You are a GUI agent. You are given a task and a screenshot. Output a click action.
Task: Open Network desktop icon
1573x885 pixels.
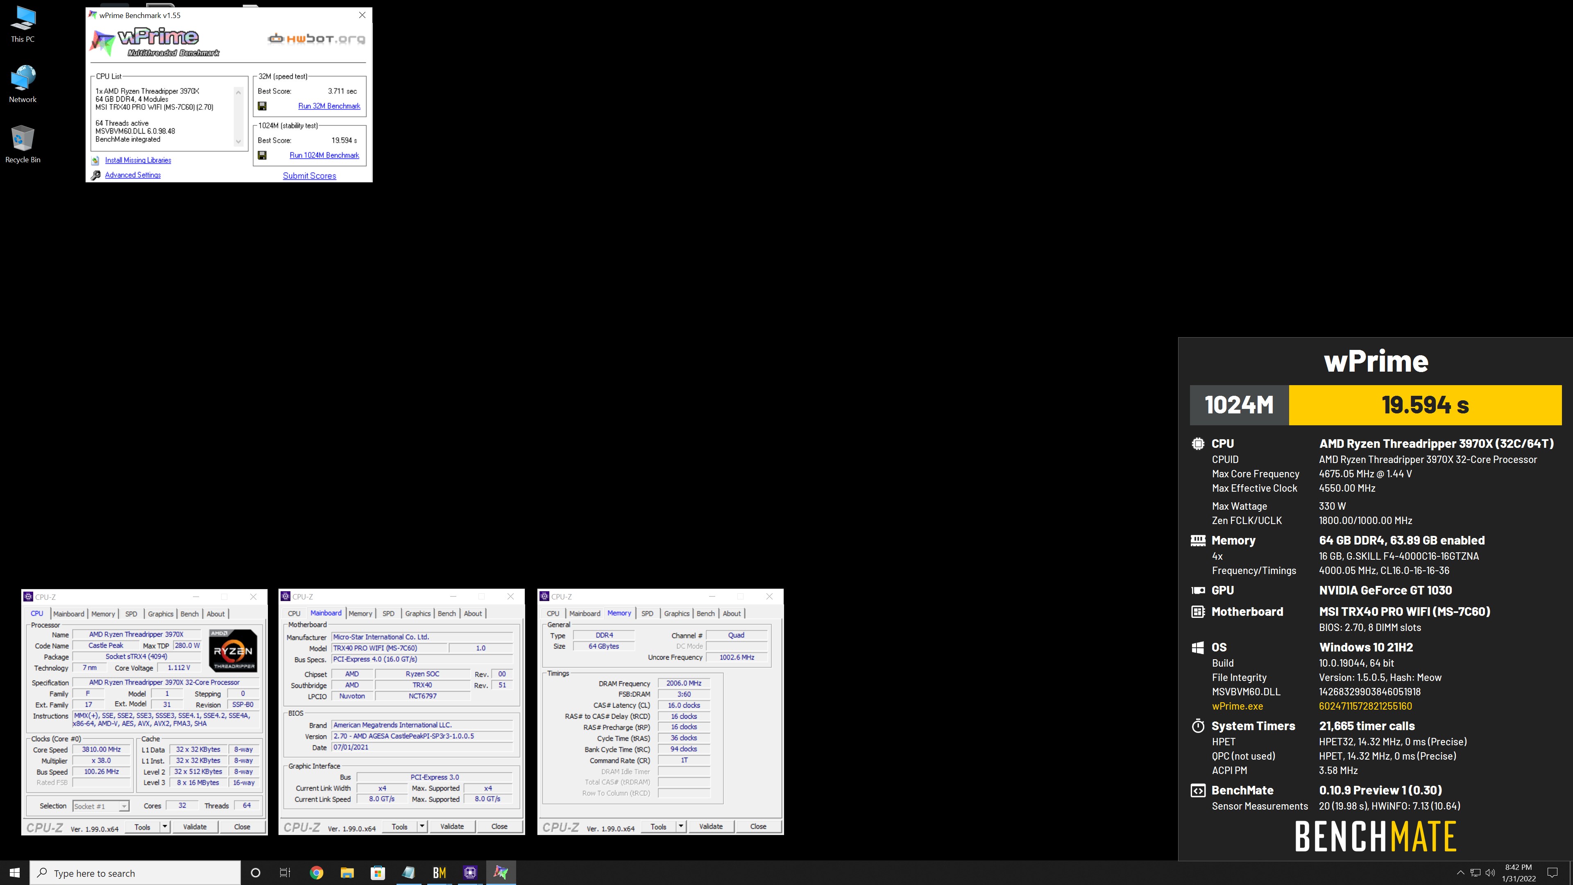23,84
